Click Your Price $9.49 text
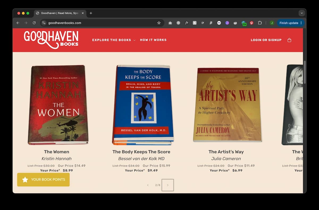 coord(141,170)
